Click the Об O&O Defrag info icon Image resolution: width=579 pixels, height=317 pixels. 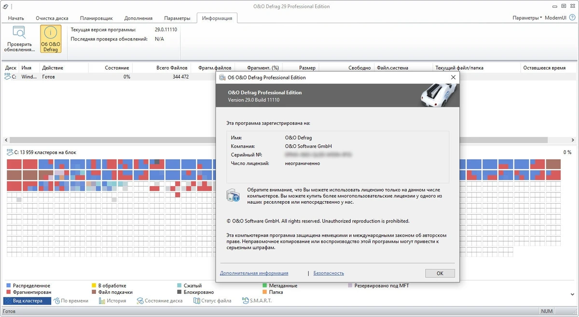point(50,33)
